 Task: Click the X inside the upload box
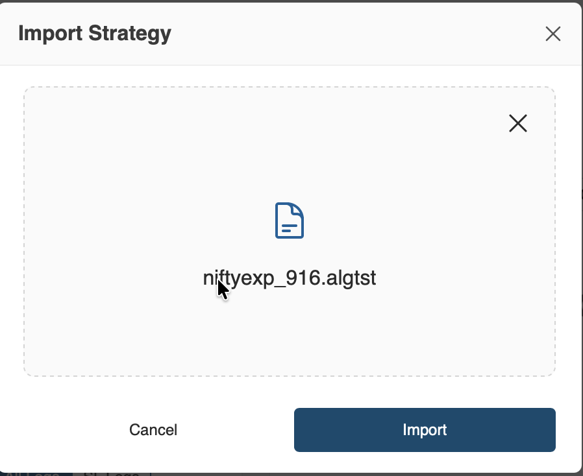(x=517, y=123)
